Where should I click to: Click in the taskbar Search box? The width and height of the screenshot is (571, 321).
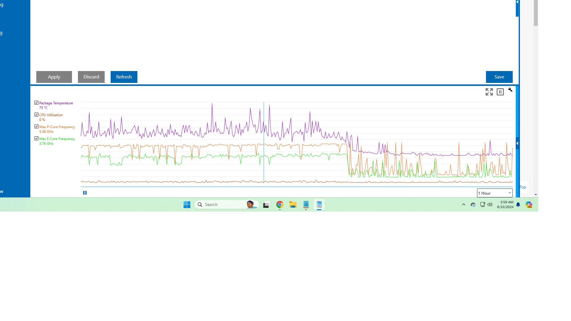click(x=227, y=204)
